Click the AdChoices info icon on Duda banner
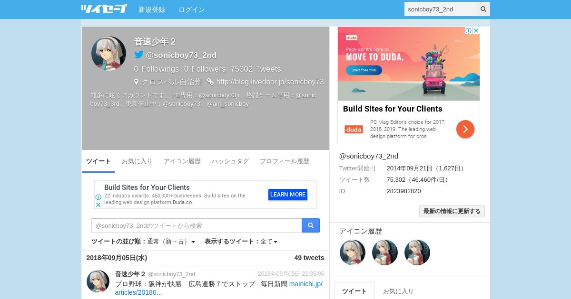Image resolution: width=571 pixels, height=299 pixels. coord(468,30)
